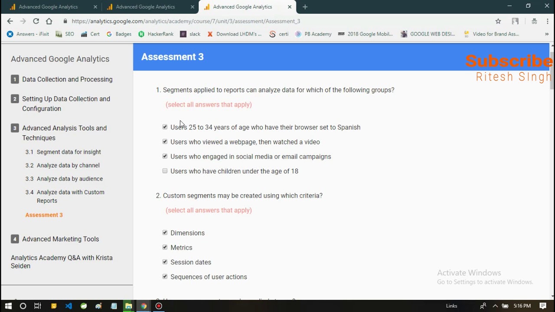555x312 pixels.
Task: Click the Chrome icon in the taskbar
Action: pyautogui.click(x=144, y=306)
